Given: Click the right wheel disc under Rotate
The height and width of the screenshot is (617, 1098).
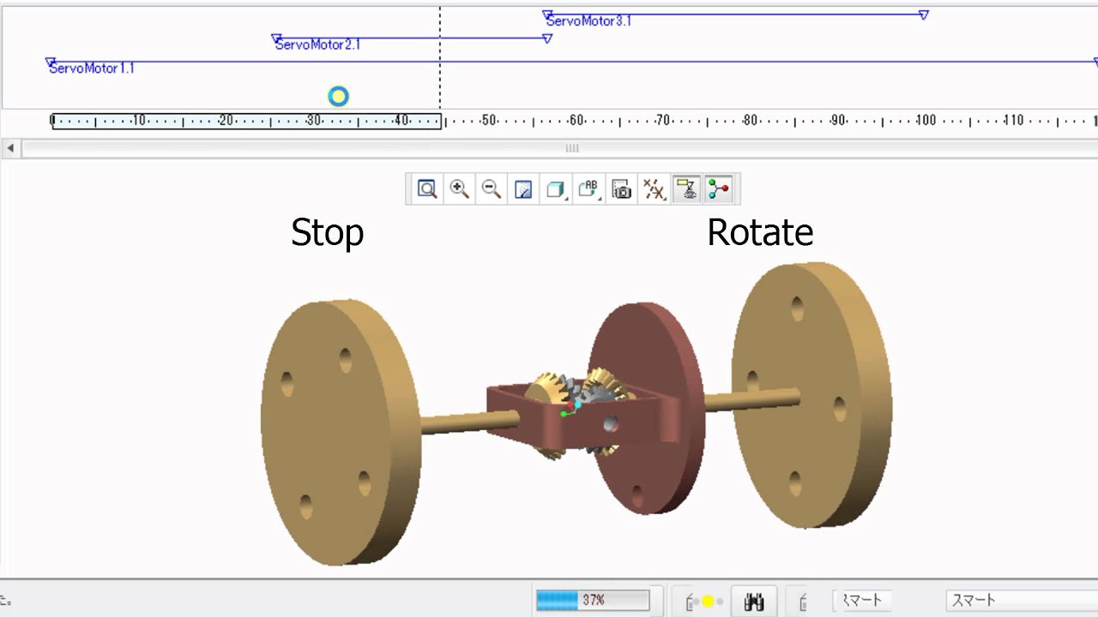Looking at the screenshot, I should click(812, 394).
